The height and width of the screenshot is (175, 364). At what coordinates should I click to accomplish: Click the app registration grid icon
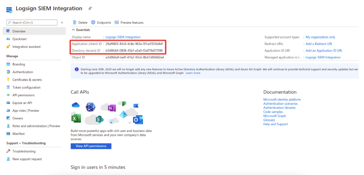pos(9,10)
